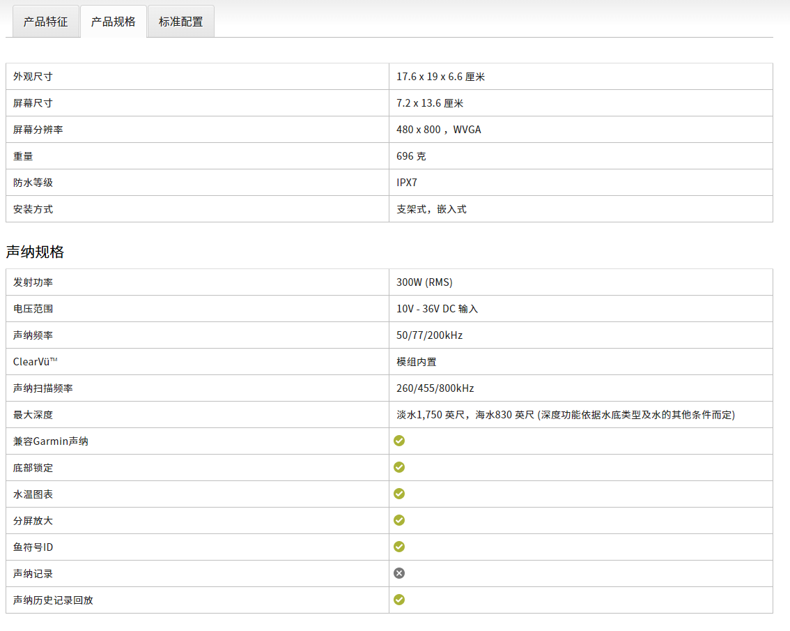Click the ClearVü row label

click(x=35, y=362)
